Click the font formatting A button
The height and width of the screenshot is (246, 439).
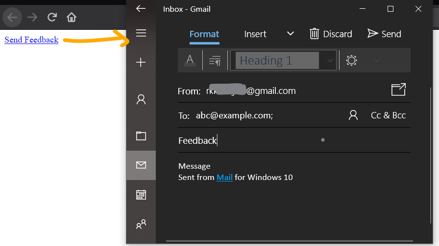click(190, 60)
